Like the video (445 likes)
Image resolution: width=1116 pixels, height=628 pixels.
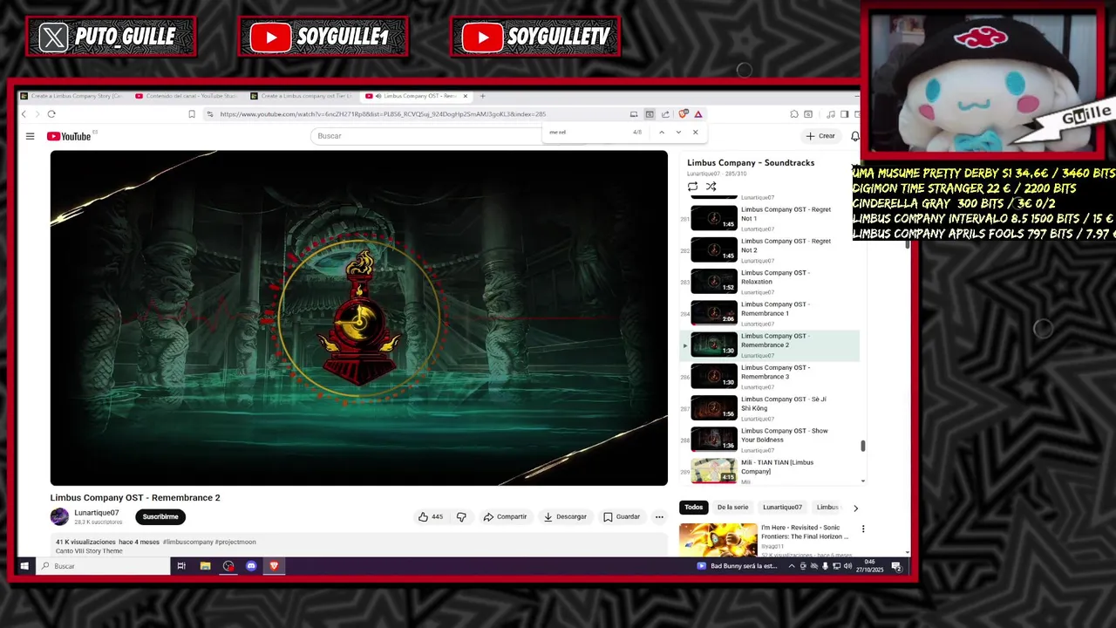point(431,516)
